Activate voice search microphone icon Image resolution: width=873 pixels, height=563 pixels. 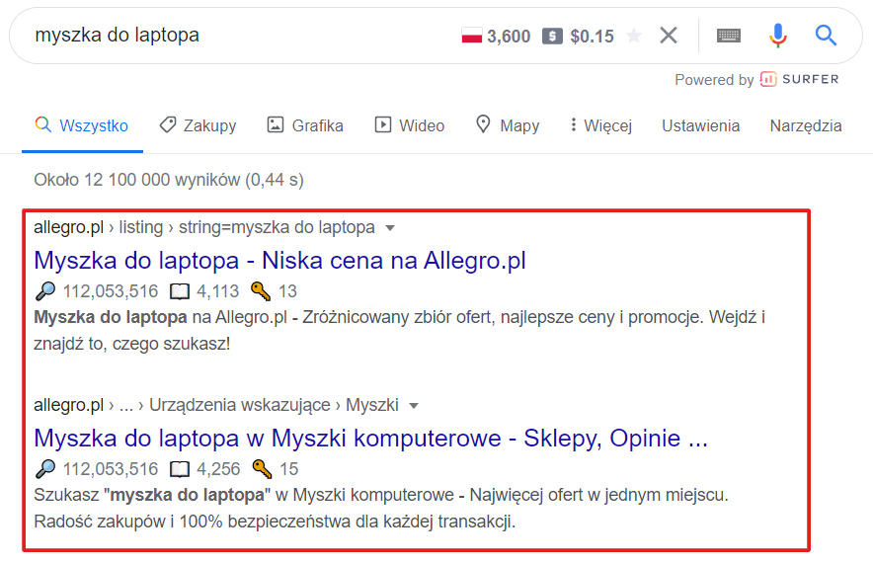[x=778, y=36]
